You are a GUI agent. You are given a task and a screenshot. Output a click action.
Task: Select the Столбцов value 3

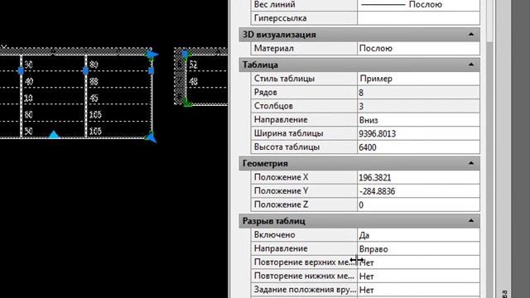(418, 106)
